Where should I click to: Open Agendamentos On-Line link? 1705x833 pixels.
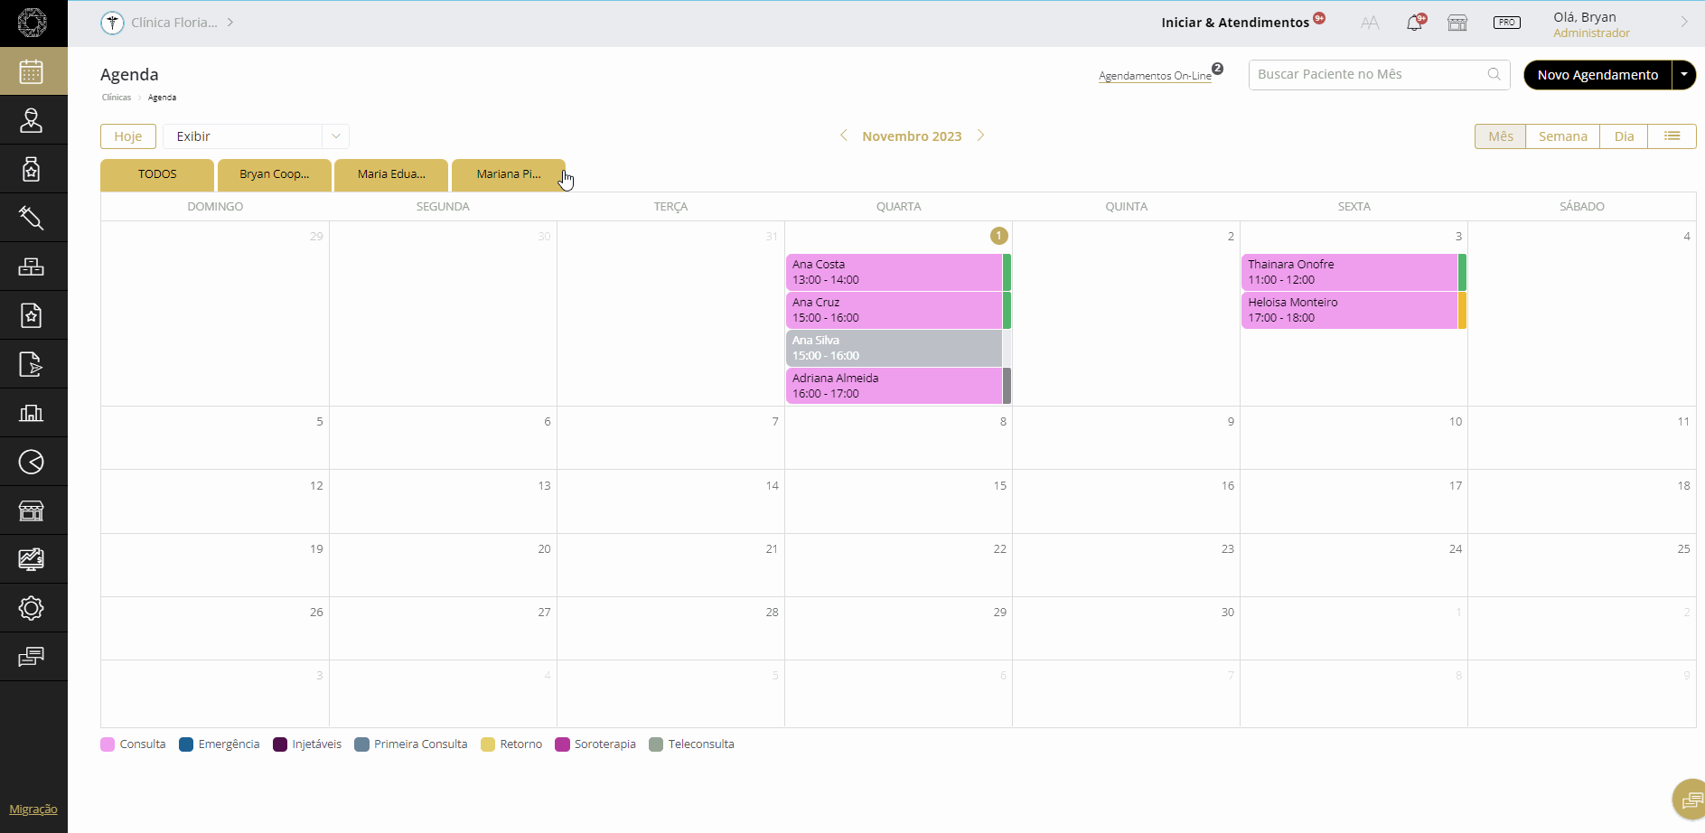pyautogui.click(x=1155, y=76)
